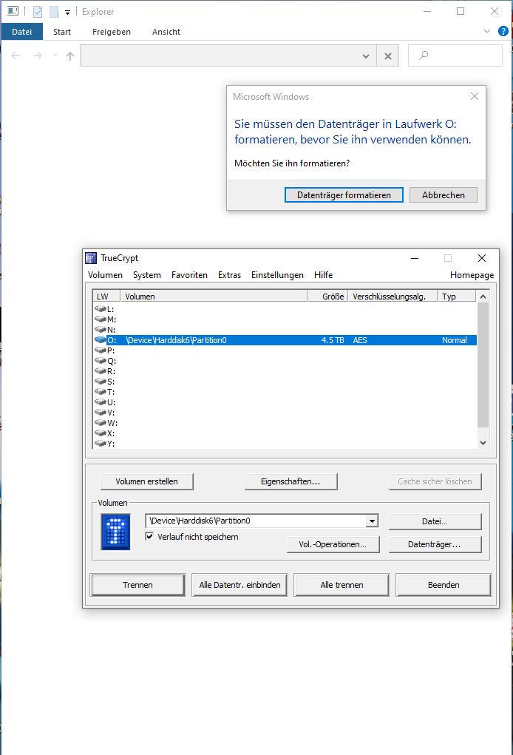Click the Datenträger... button
The height and width of the screenshot is (755, 513).
[435, 544]
